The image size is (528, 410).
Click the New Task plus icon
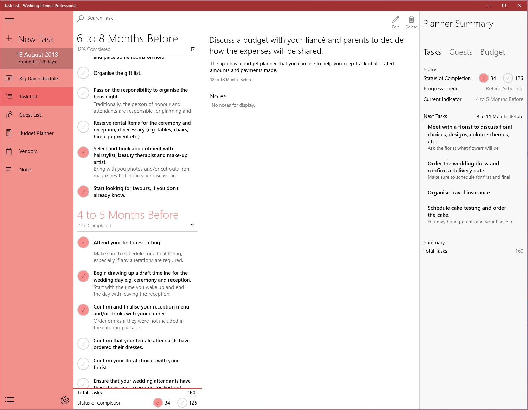(9, 39)
